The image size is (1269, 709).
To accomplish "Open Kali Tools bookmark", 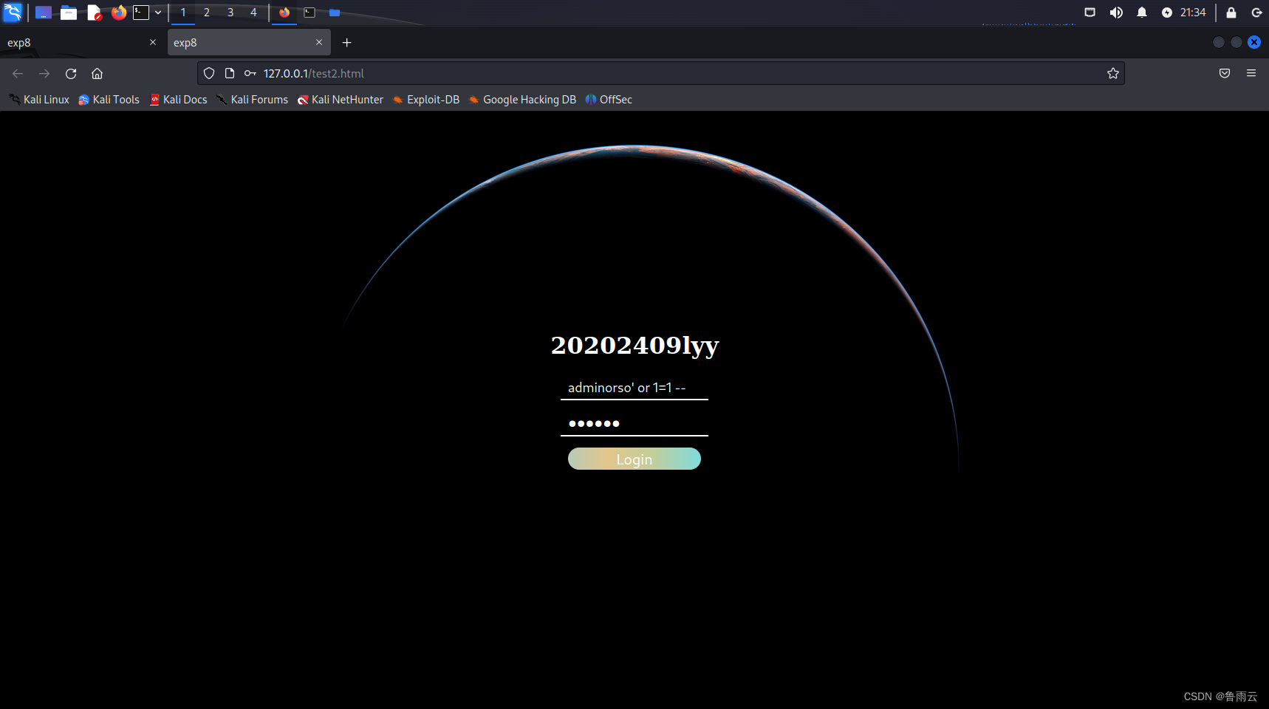I will pyautogui.click(x=109, y=100).
